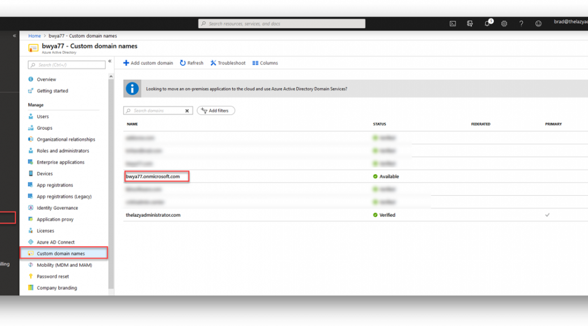Click the Application proxy icon
This screenshot has width=588, height=326.
(31, 219)
